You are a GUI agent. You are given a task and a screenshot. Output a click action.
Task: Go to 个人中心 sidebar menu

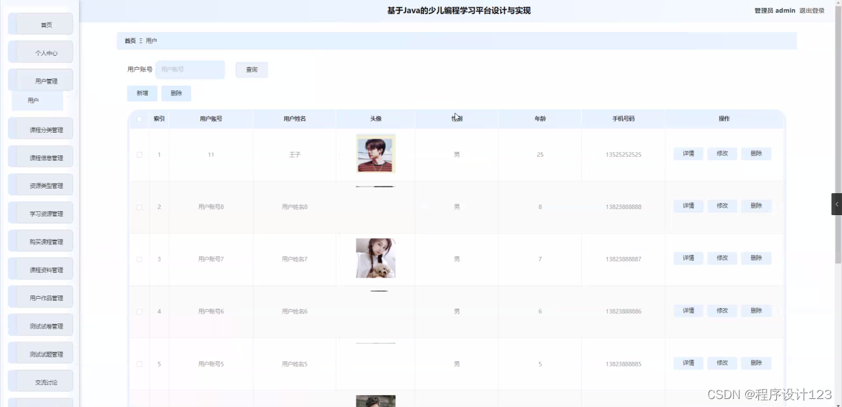tap(40, 52)
